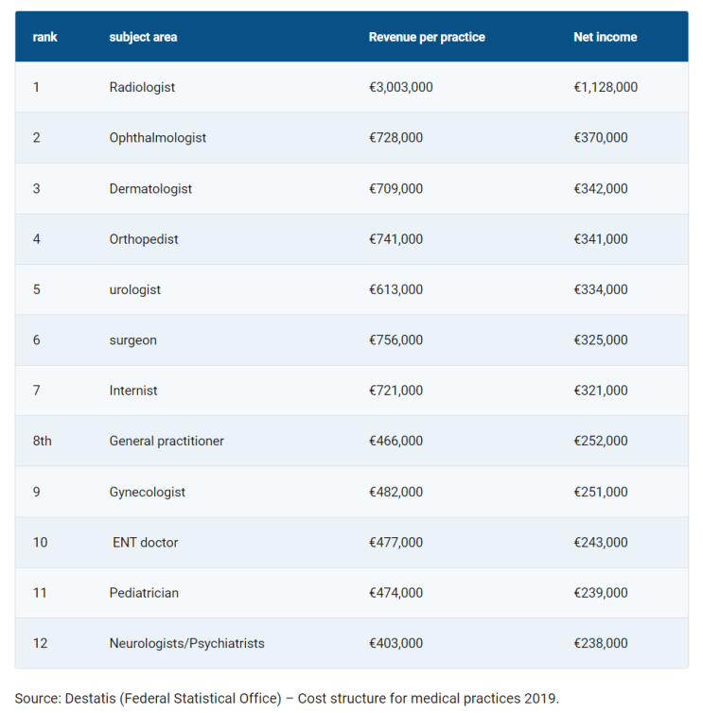703x713 pixels.
Task: Click the 'rank' column header
Action: tap(44, 37)
